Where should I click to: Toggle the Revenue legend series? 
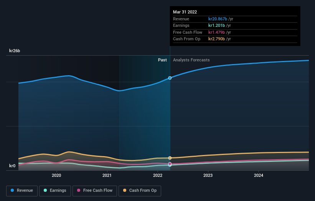pos(22,191)
